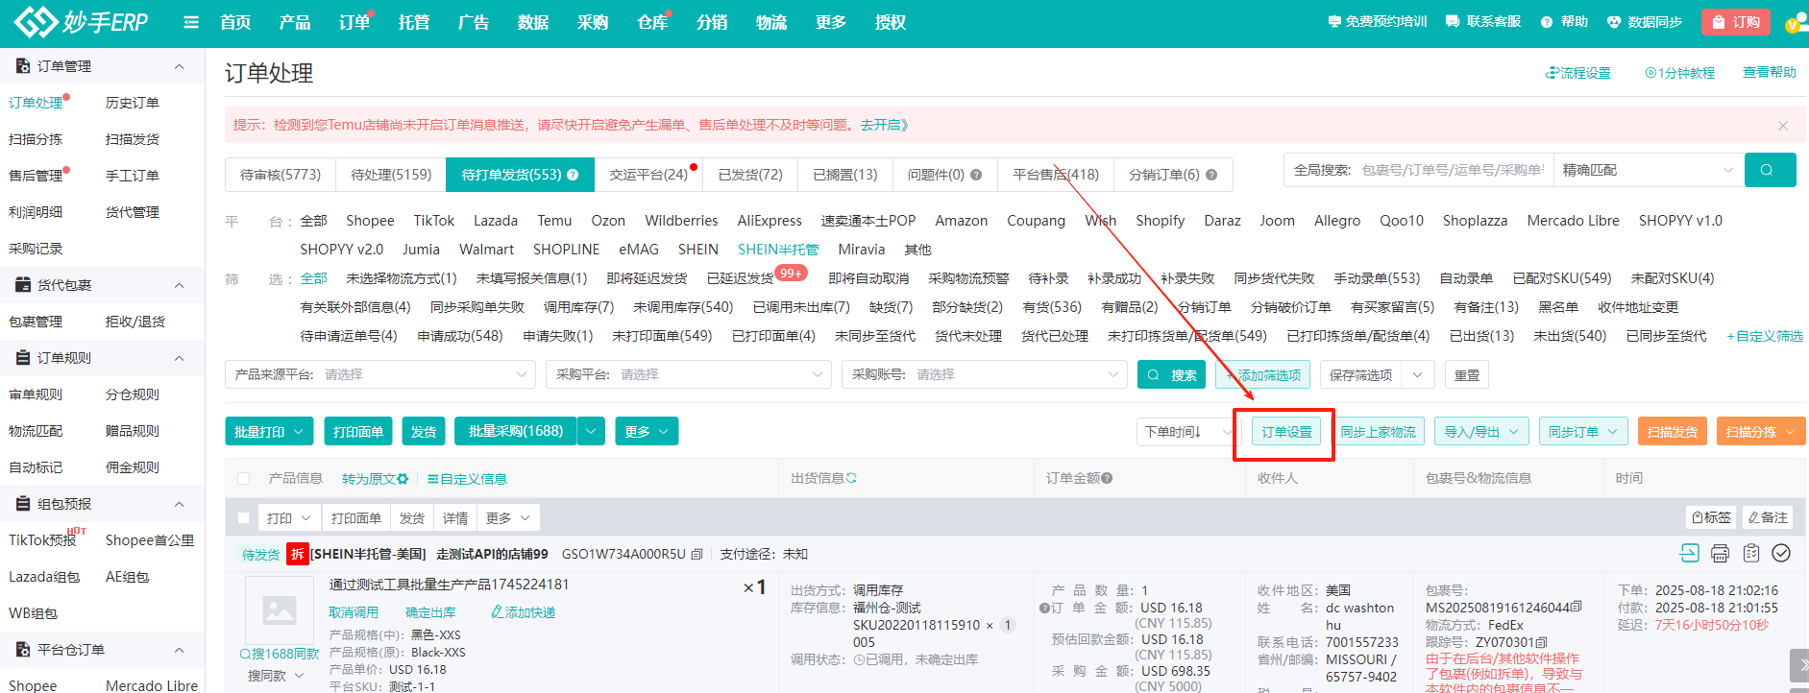Click the 备注 note button
Screen dimensions: 1809x693
[1768, 517]
